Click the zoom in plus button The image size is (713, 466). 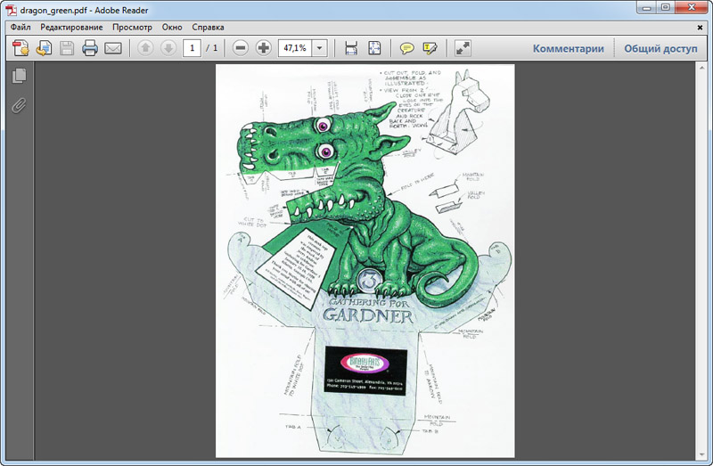pyautogui.click(x=263, y=48)
